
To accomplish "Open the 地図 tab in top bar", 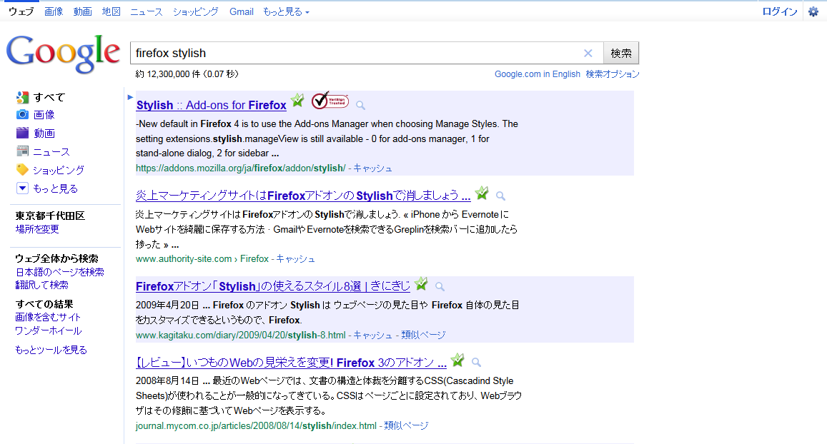I will coord(112,11).
